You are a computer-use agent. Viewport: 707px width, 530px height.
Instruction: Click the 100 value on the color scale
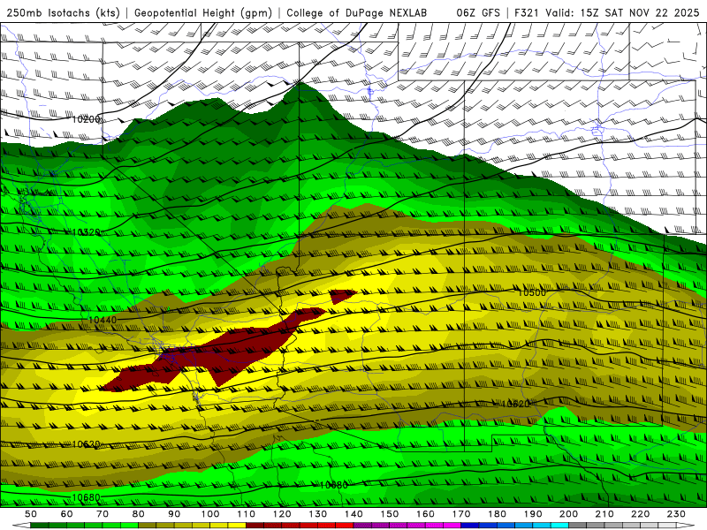[210, 514]
